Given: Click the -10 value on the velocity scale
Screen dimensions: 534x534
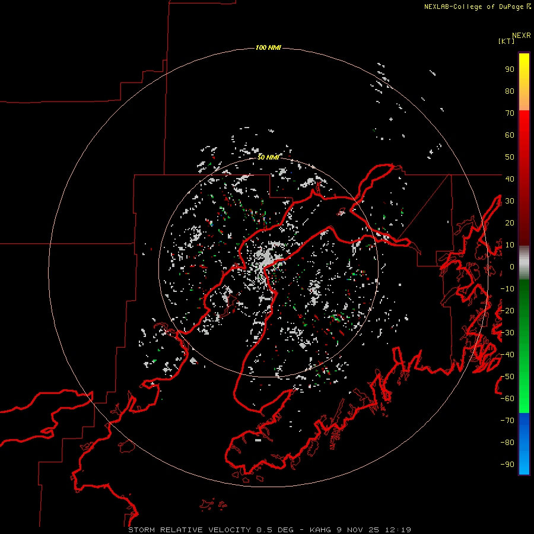Looking at the screenshot, I should point(507,289).
